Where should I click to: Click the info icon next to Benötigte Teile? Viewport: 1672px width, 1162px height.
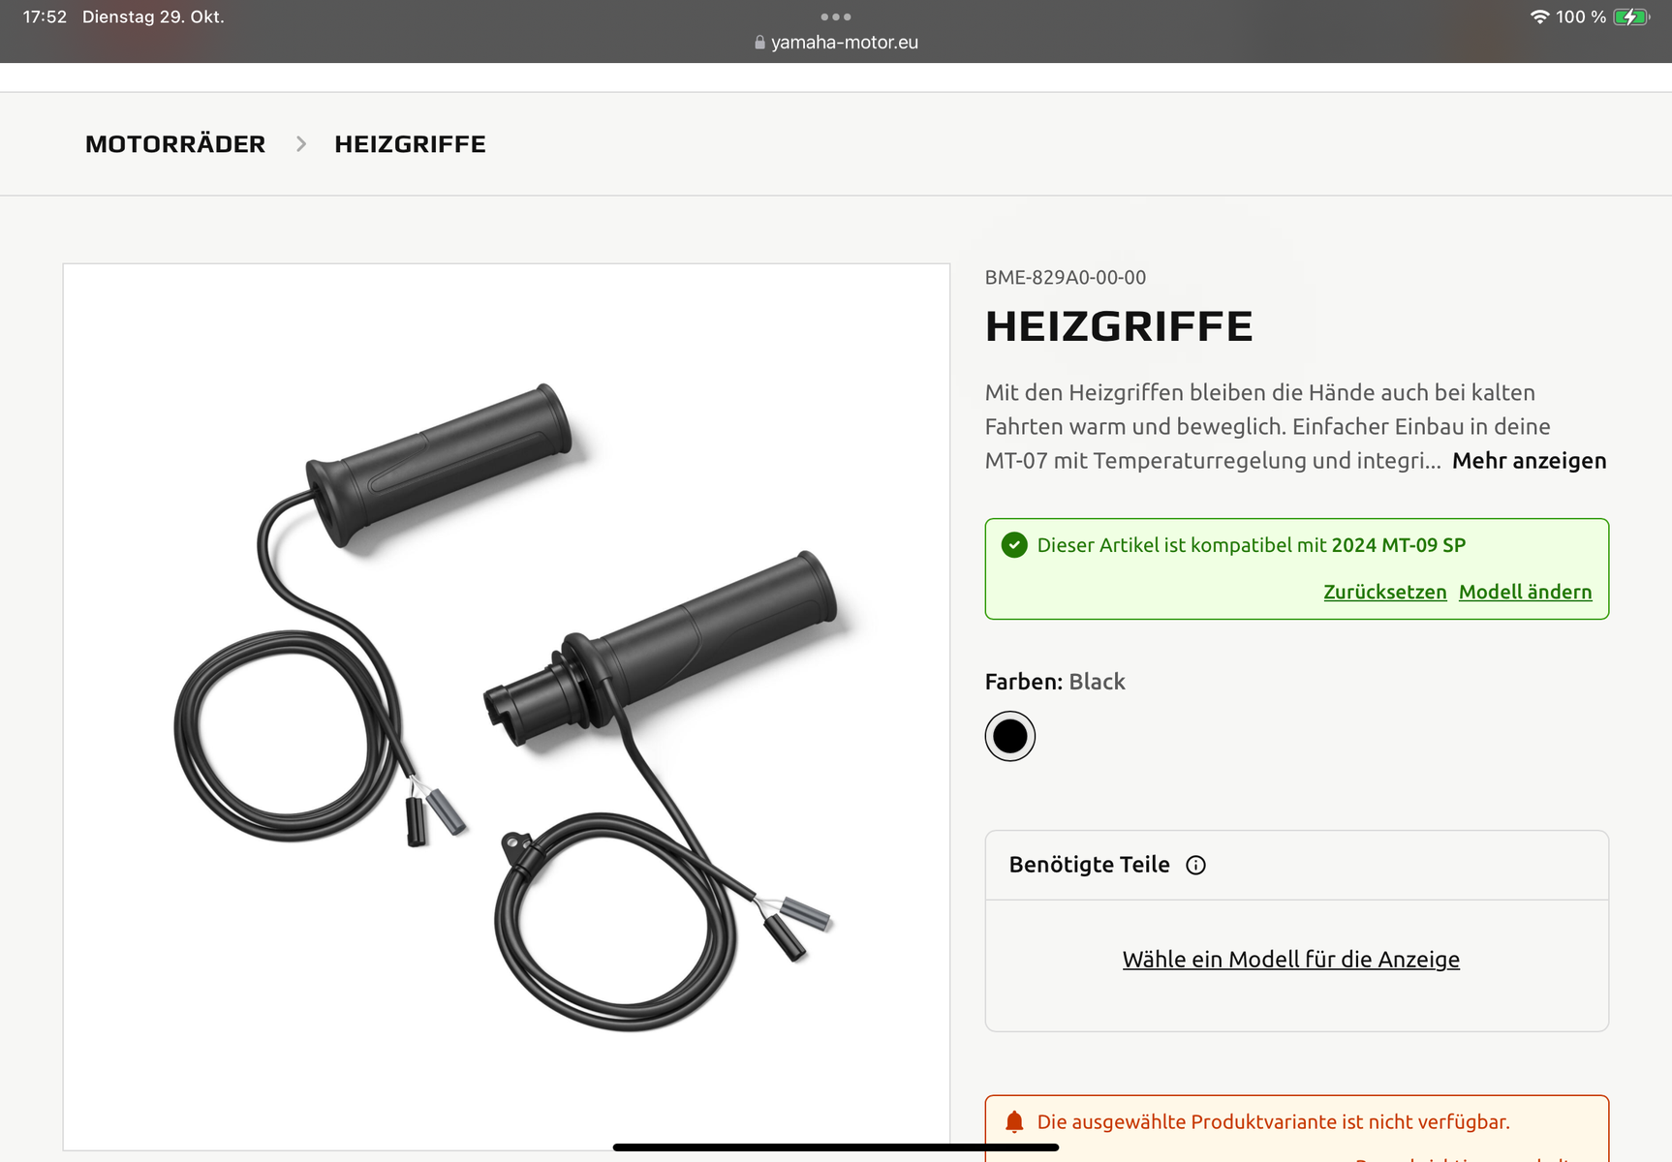pyautogui.click(x=1195, y=866)
